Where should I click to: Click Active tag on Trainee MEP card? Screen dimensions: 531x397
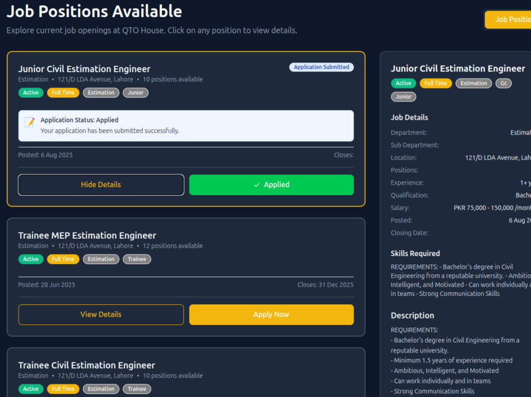click(x=31, y=259)
